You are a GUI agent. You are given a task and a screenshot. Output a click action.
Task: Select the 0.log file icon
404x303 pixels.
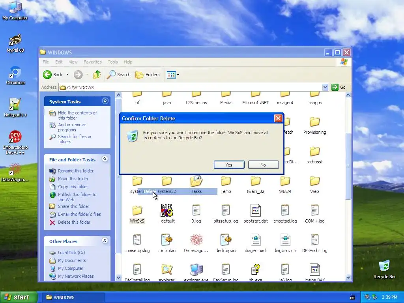(196, 211)
